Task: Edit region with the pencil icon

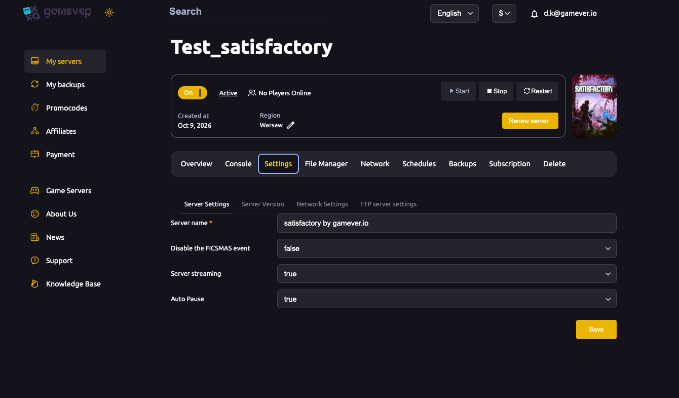Action: click(x=291, y=125)
